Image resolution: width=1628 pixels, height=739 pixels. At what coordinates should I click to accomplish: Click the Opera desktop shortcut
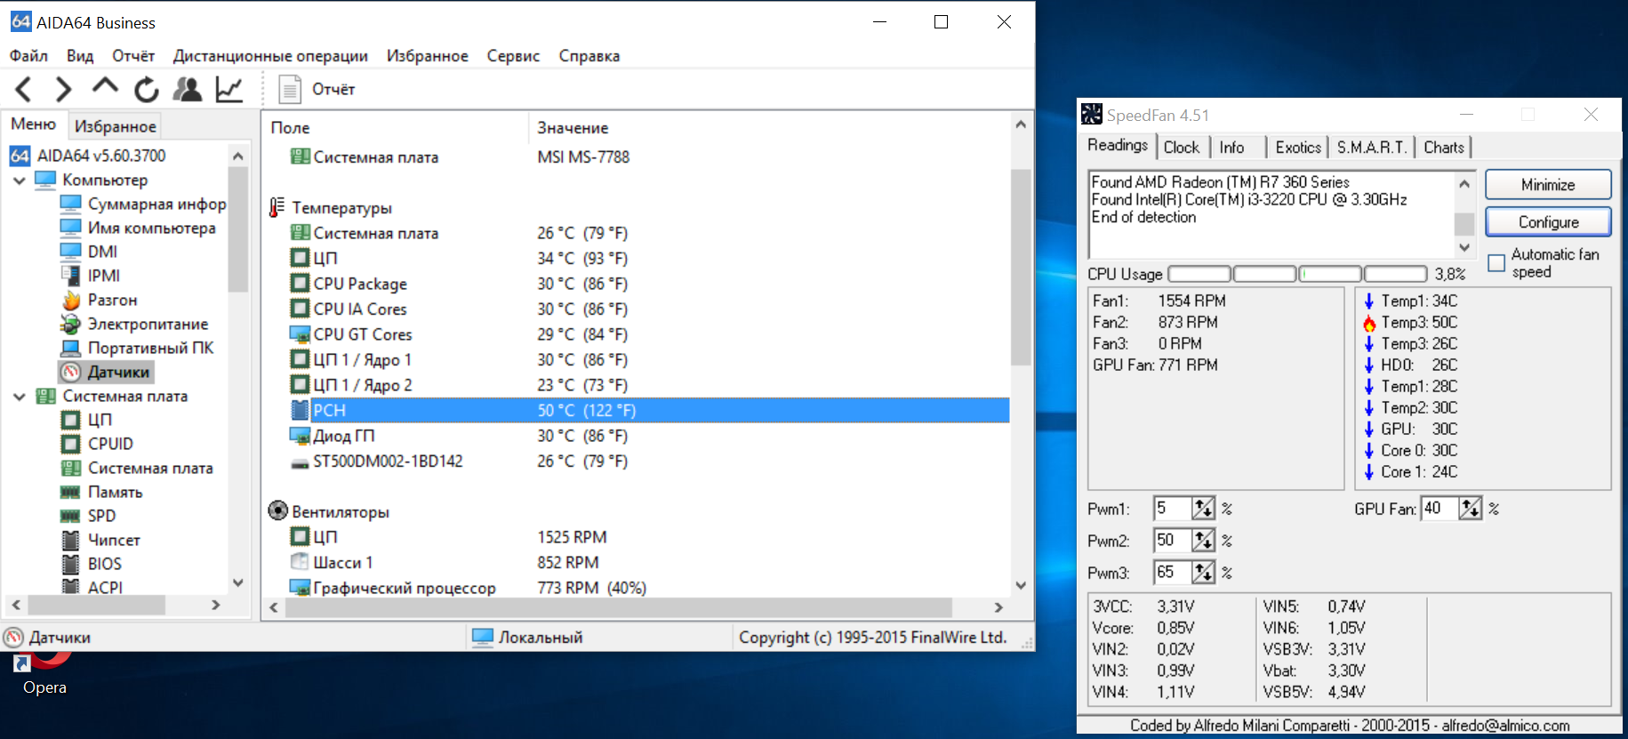(x=44, y=674)
